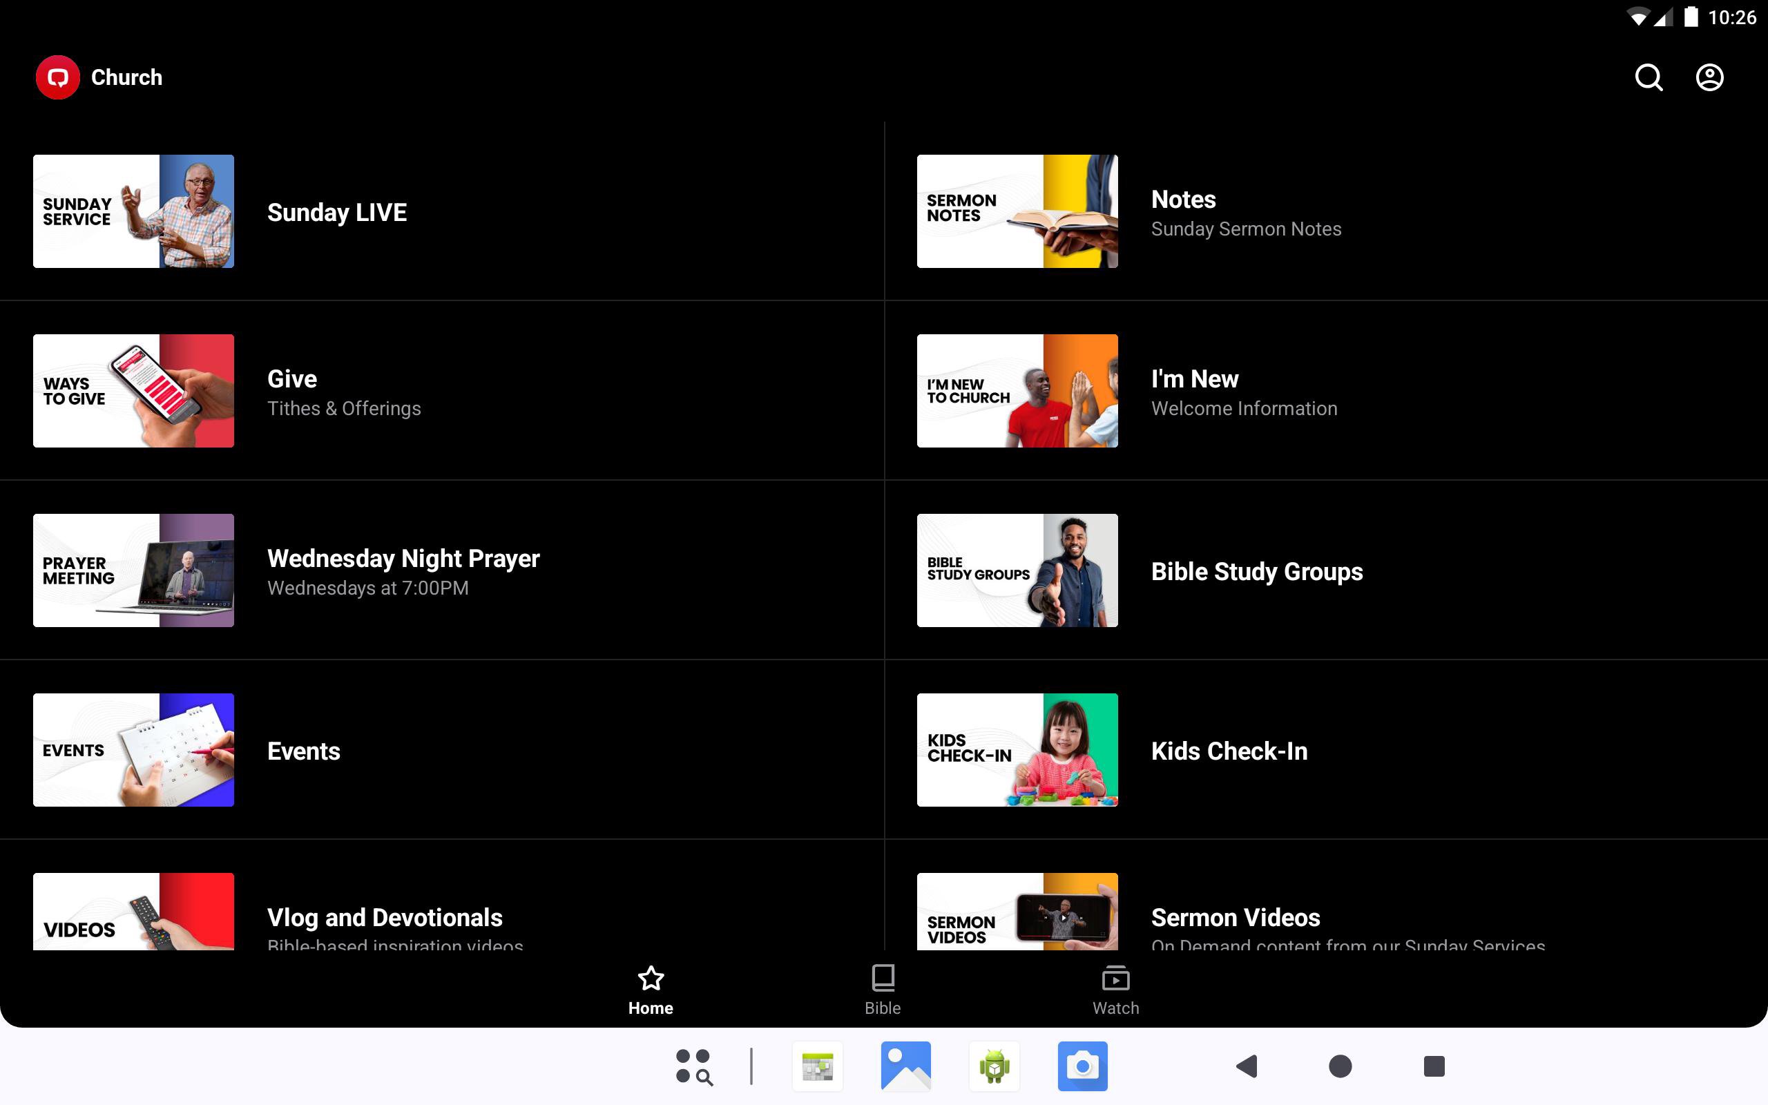Open the search icon in header

point(1649,77)
